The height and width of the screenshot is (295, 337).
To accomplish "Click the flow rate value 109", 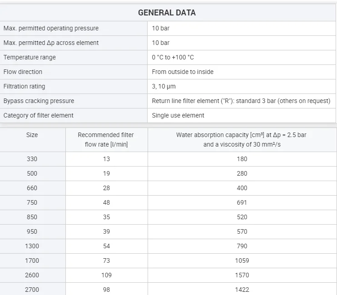I will tap(106, 275).
